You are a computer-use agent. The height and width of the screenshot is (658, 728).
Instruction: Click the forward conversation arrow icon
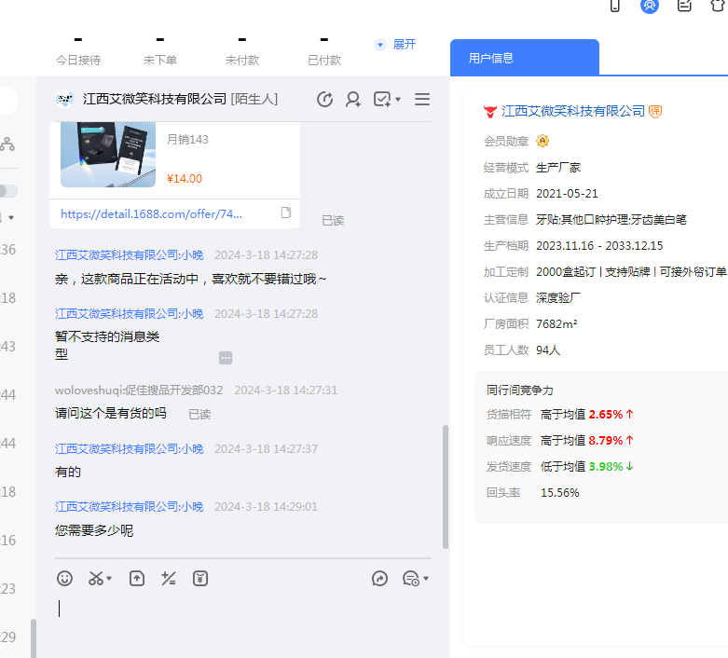tap(379, 579)
